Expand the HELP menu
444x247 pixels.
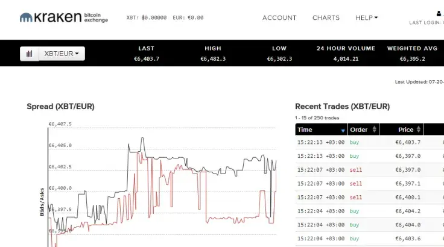366,17
